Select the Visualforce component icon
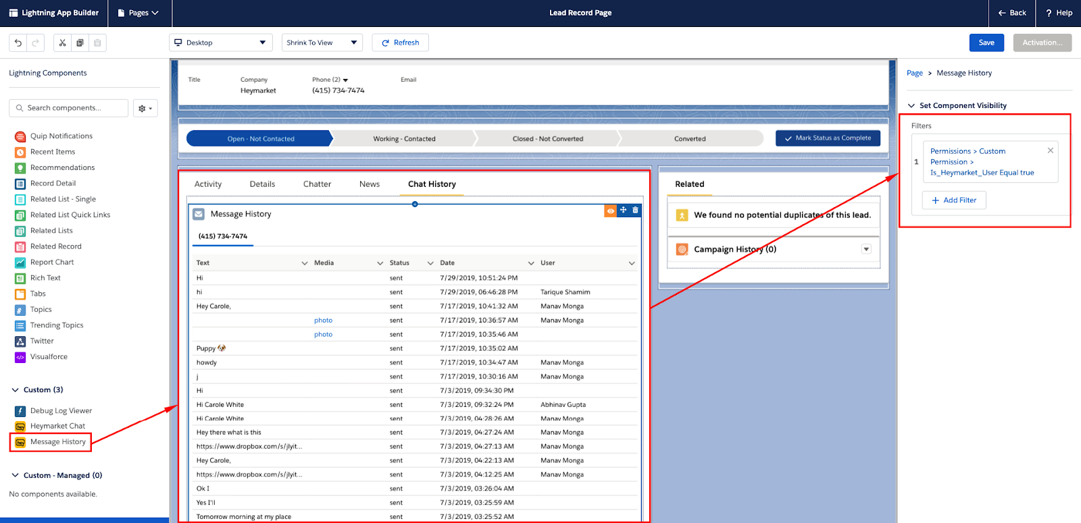The height and width of the screenshot is (523, 1081). (20, 357)
